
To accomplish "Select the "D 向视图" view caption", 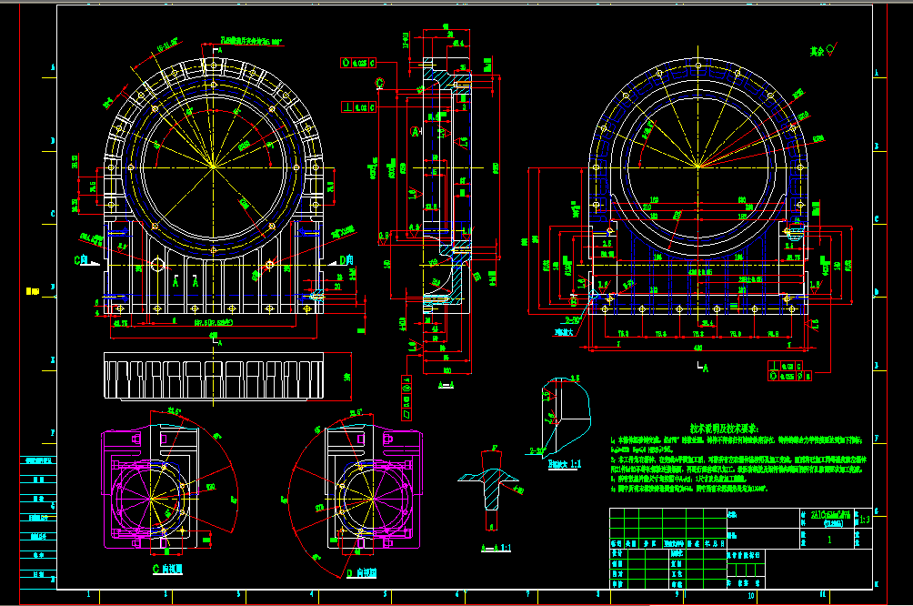I will [x=361, y=574].
